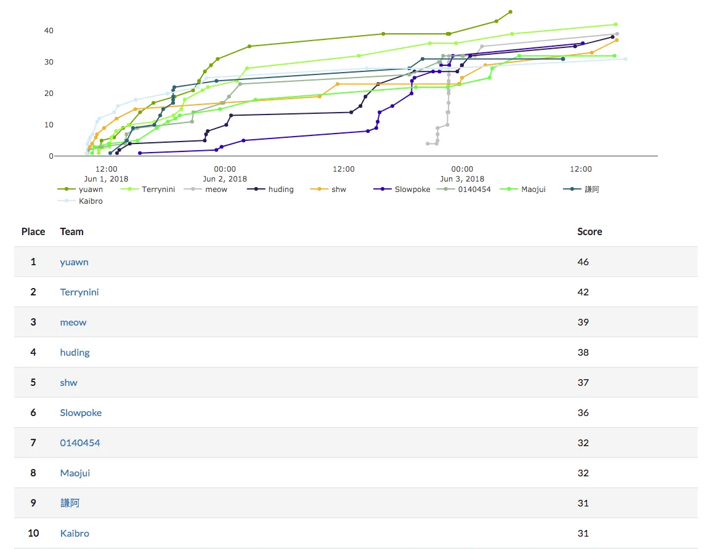709x549 pixels.
Task: Select score 36 in Slowpoke's row
Action: tap(583, 412)
